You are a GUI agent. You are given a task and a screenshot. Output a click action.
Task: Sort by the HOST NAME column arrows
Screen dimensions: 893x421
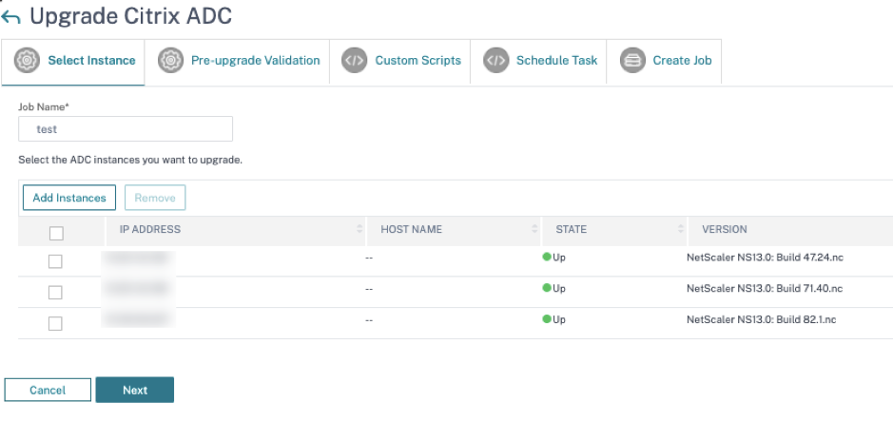pos(534,229)
